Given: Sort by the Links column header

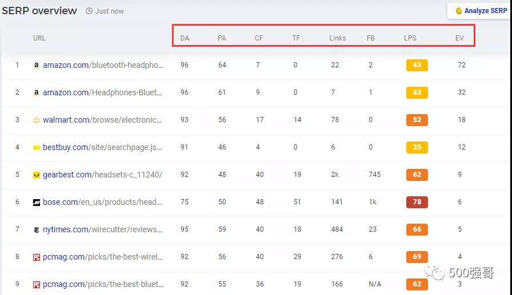Looking at the screenshot, I should click(x=337, y=38).
